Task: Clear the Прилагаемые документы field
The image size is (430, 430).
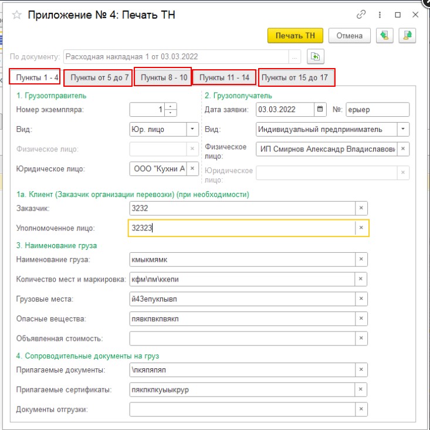Action: [x=361, y=370]
